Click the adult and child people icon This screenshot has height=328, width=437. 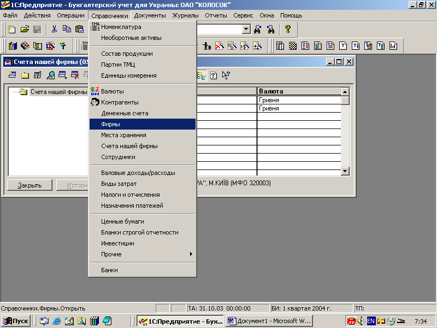[x=206, y=46]
